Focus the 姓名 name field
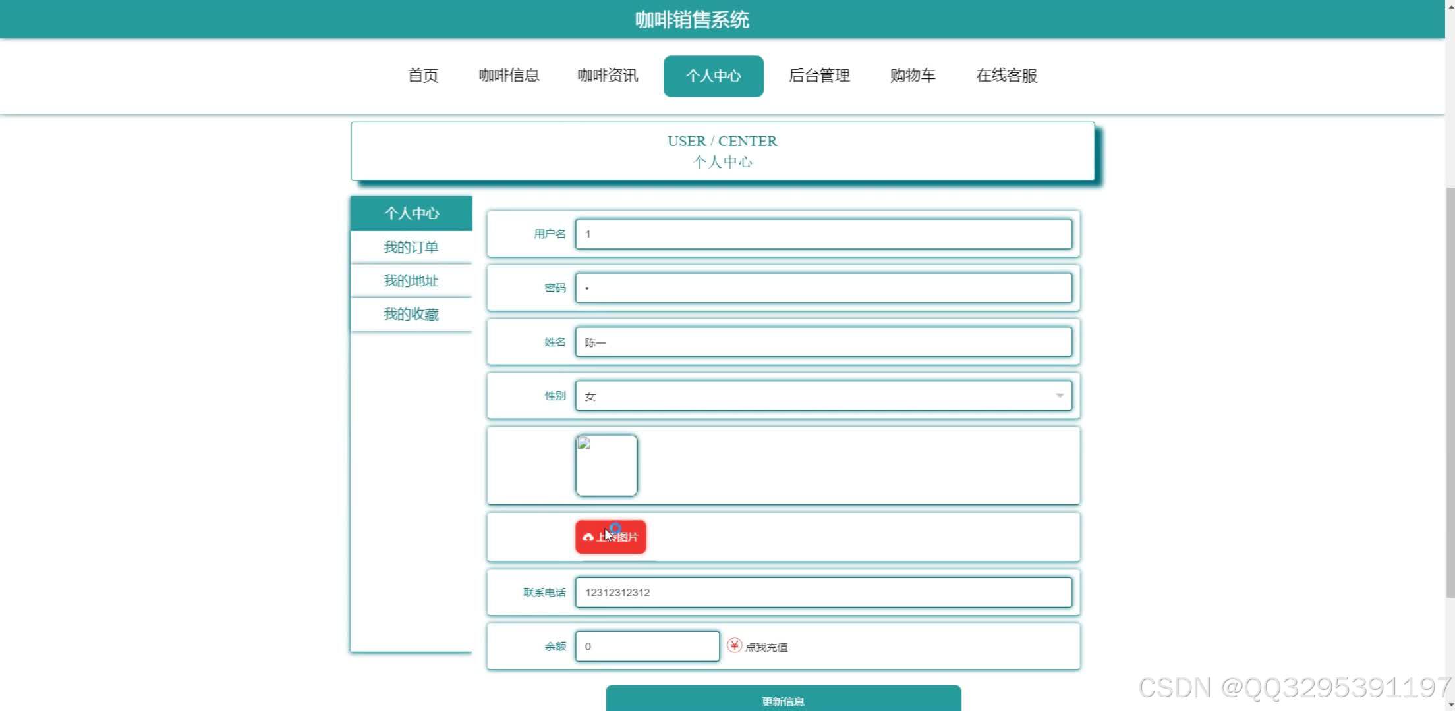Image resolution: width=1455 pixels, height=711 pixels. pyautogui.click(x=823, y=342)
